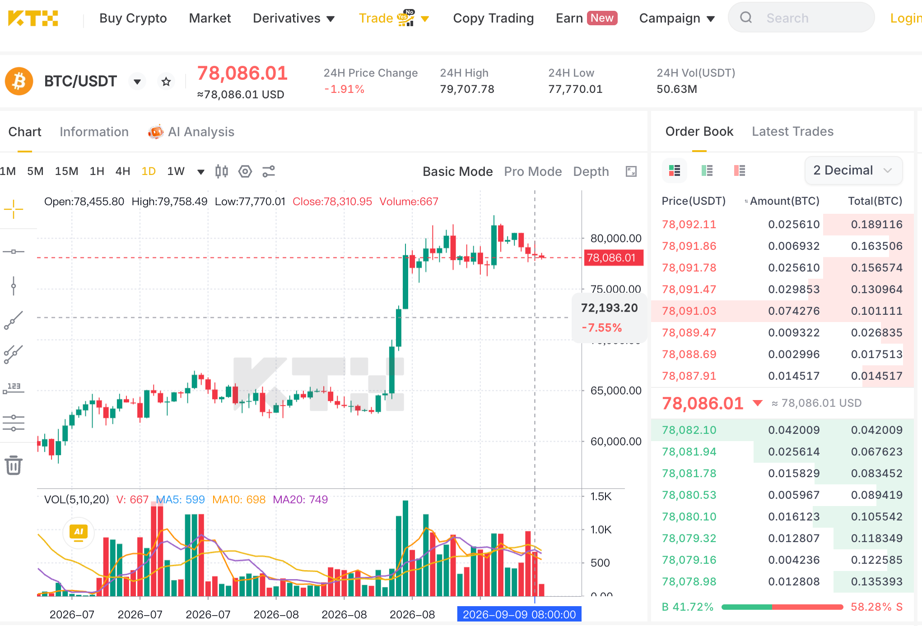The width and height of the screenshot is (922, 626).
Task: Show both bids and asks order book view
Action: pyautogui.click(x=675, y=170)
